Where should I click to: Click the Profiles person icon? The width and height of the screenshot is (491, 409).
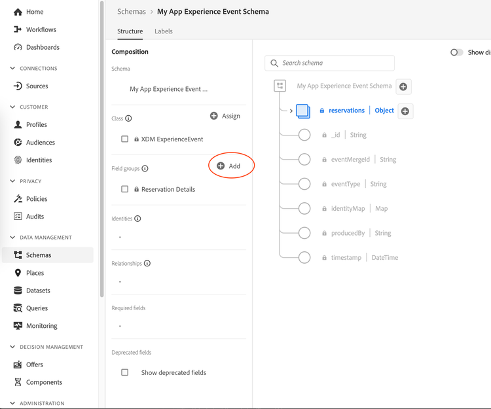[18, 124]
